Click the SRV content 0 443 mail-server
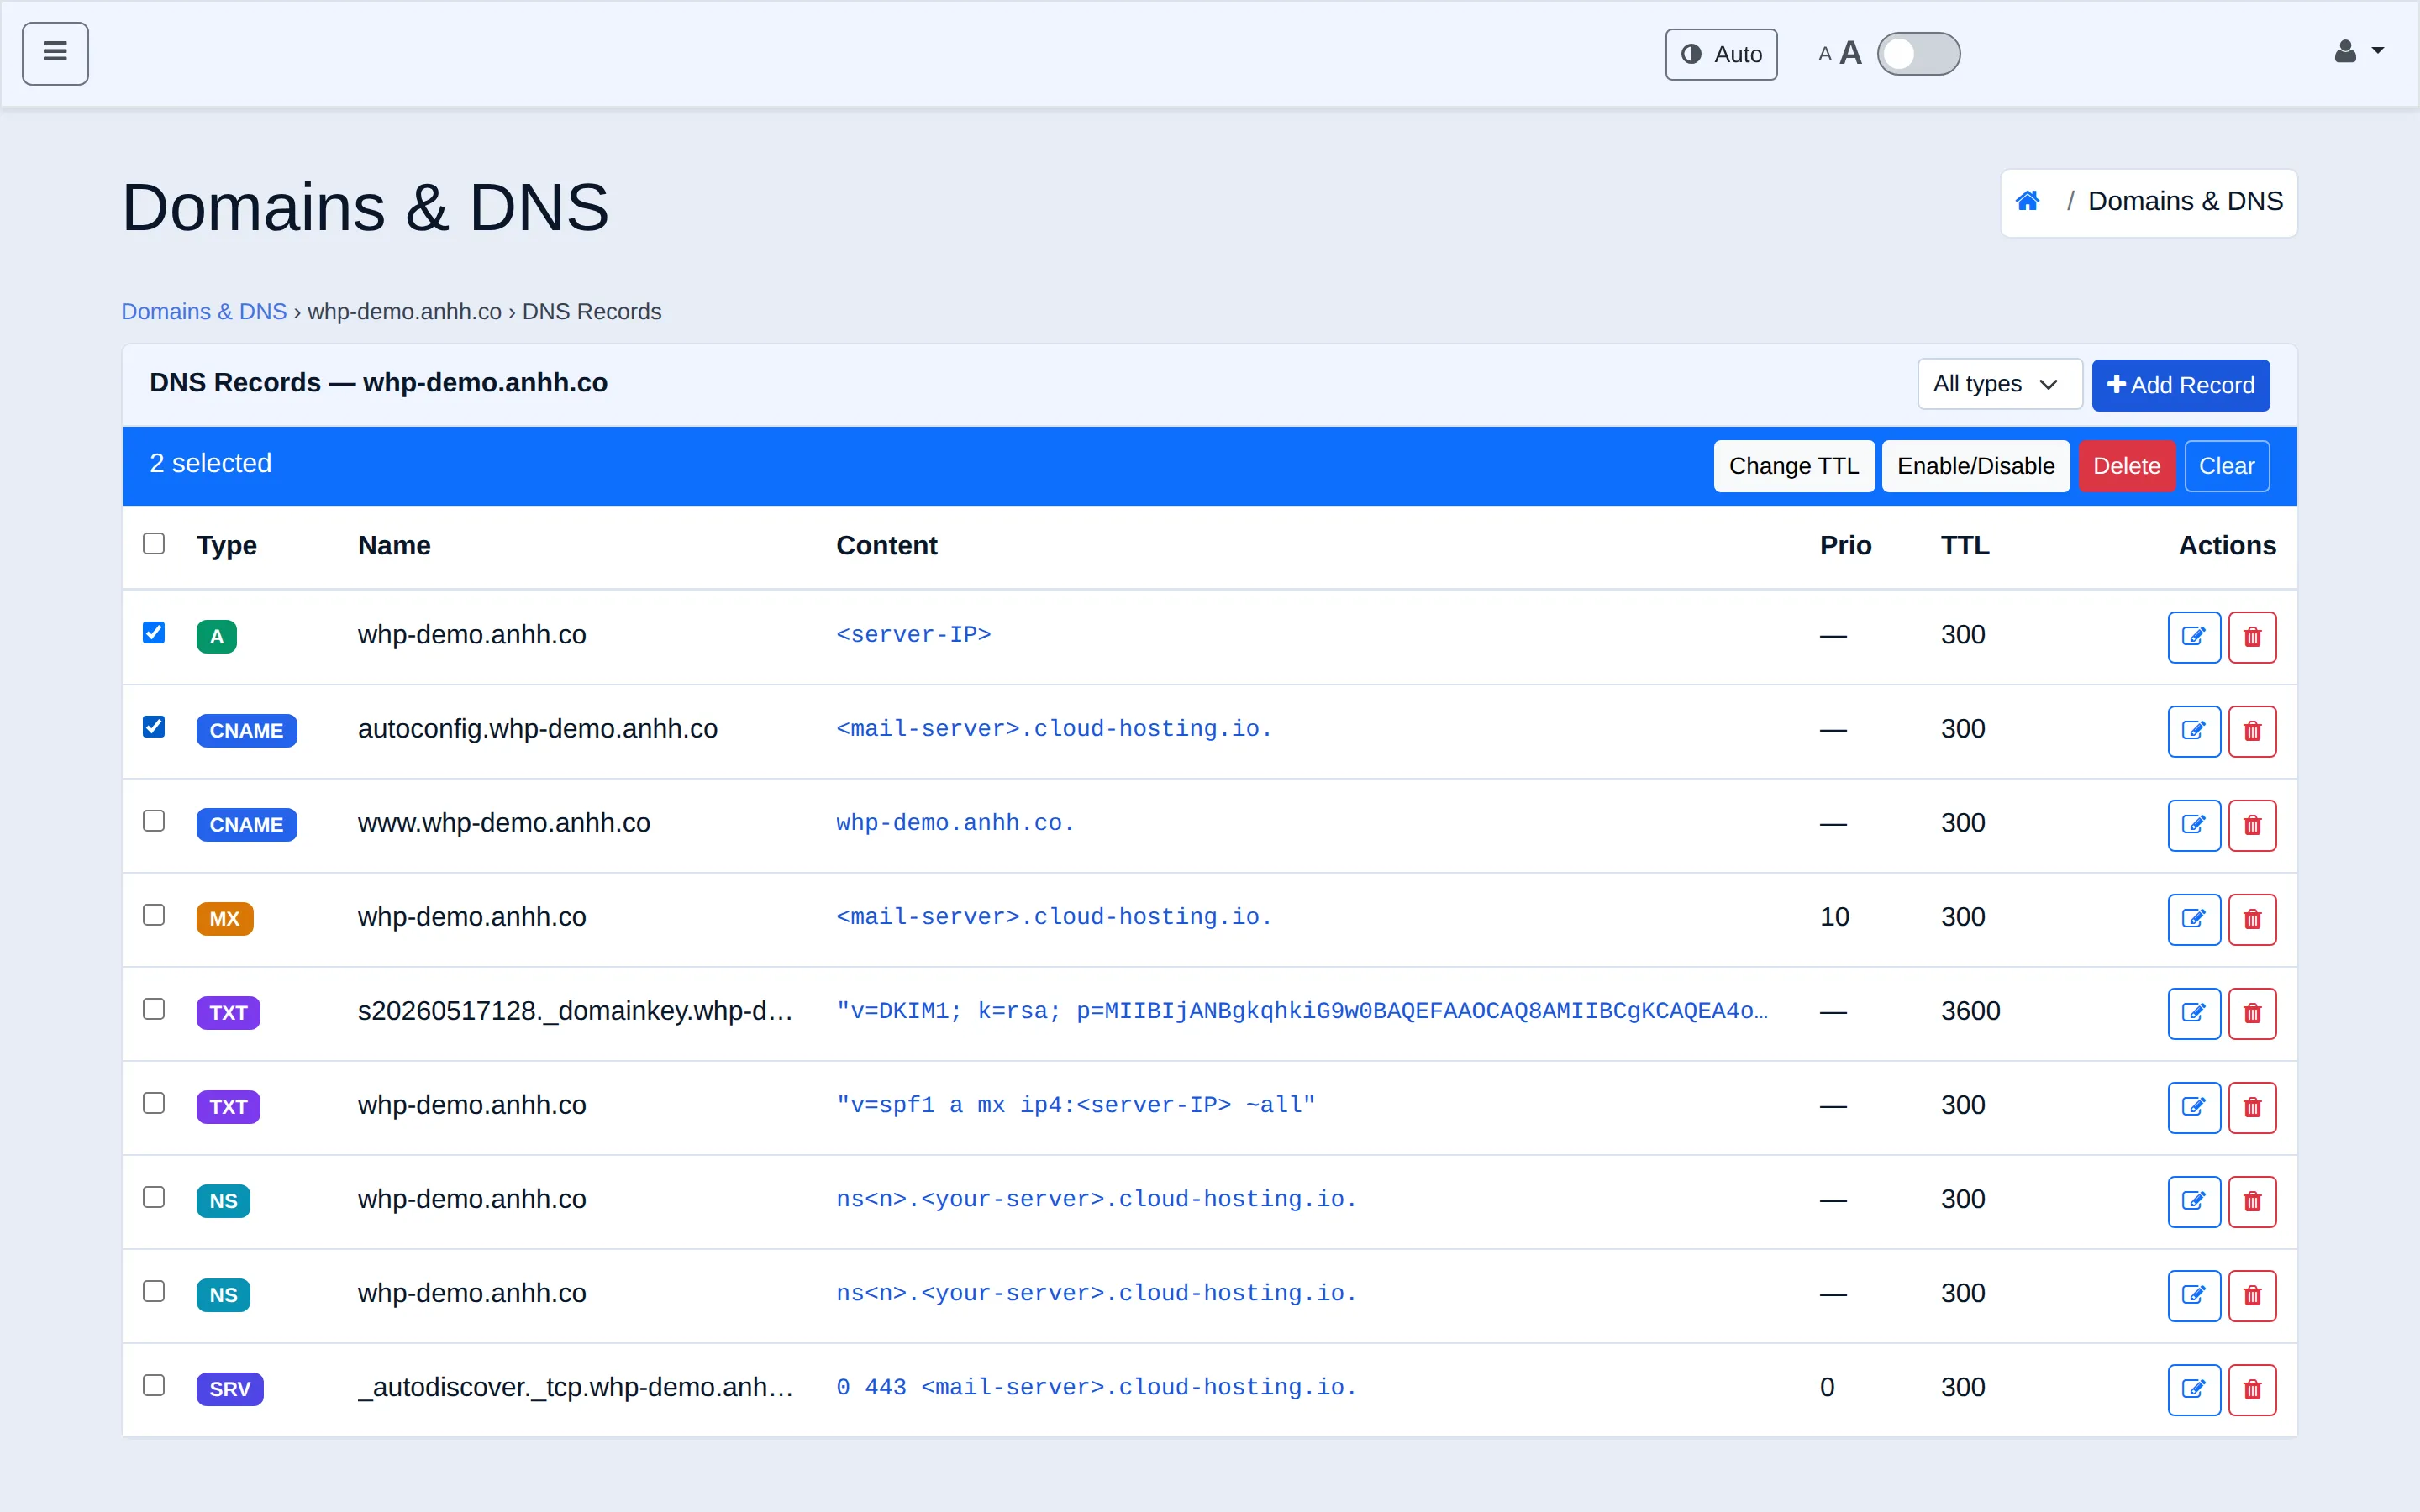The image size is (2420, 1512). [1096, 1387]
